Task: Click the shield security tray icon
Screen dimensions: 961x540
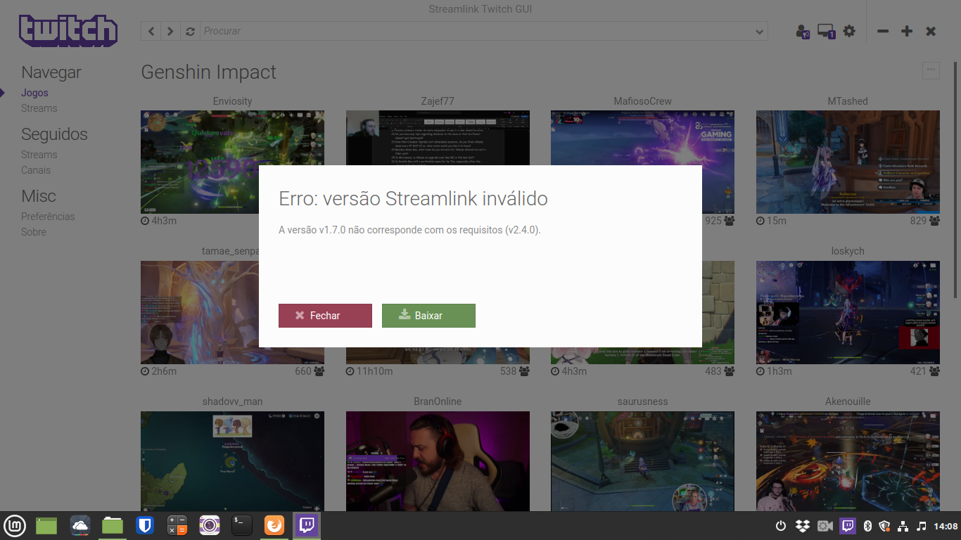Action: (885, 526)
